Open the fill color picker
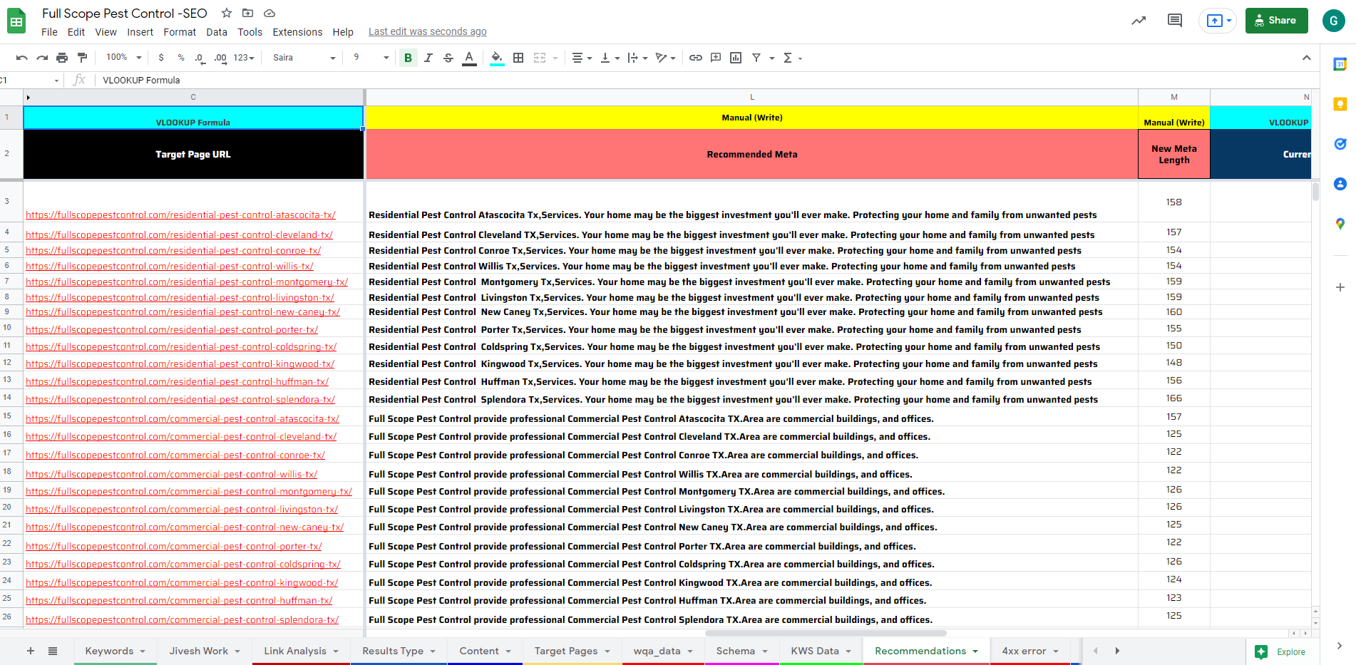Image resolution: width=1356 pixels, height=665 pixels. (x=497, y=58)
